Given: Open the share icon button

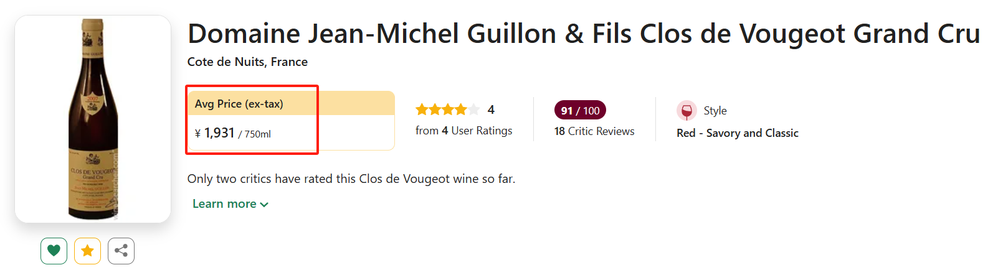Looking at the screenshot, I should (x=121, y=251).
